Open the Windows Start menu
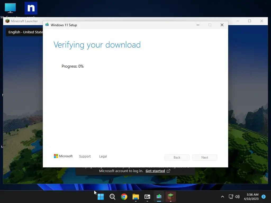 [x=101, y=197]
